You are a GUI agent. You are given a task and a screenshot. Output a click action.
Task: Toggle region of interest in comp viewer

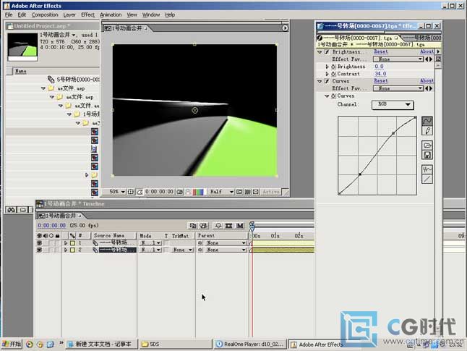point(239,192)
